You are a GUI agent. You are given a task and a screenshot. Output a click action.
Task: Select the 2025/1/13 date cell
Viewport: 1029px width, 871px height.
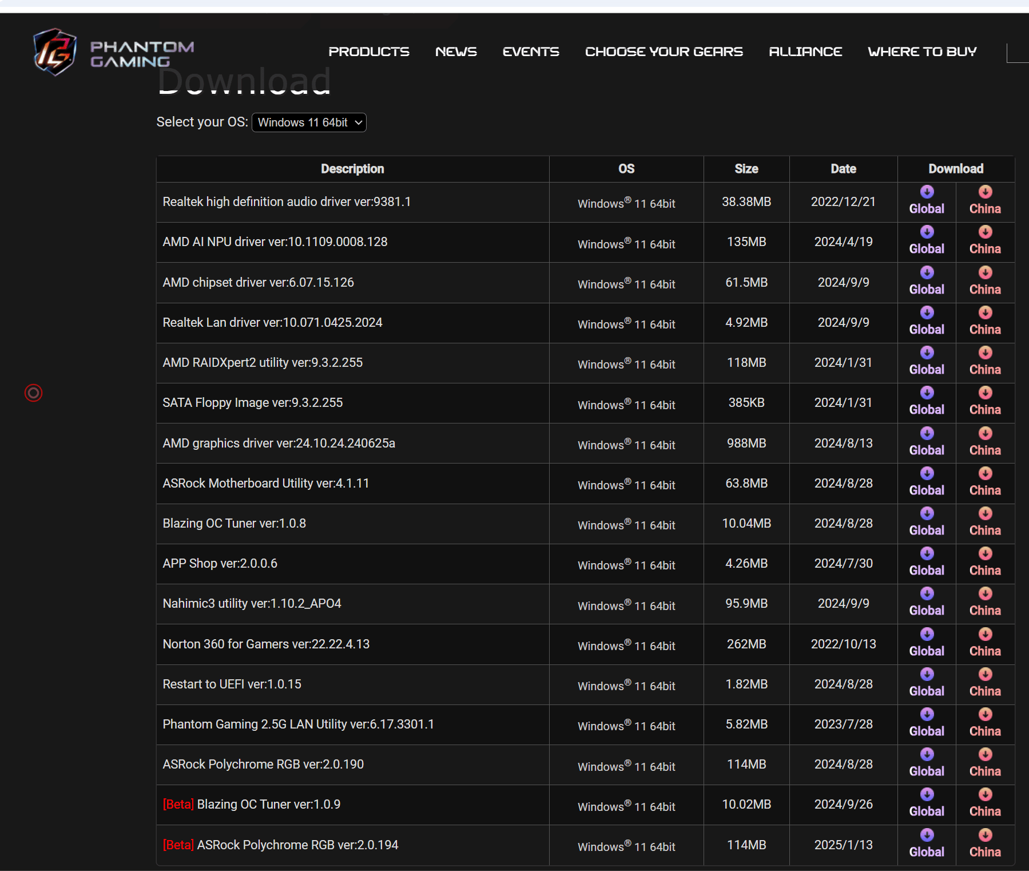tap(843, 845)
